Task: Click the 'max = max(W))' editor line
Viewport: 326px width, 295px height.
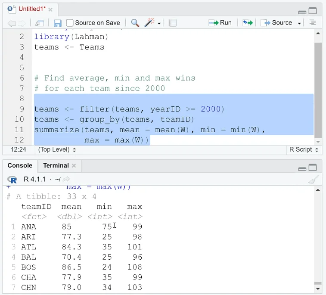Action: click(116, 140)
